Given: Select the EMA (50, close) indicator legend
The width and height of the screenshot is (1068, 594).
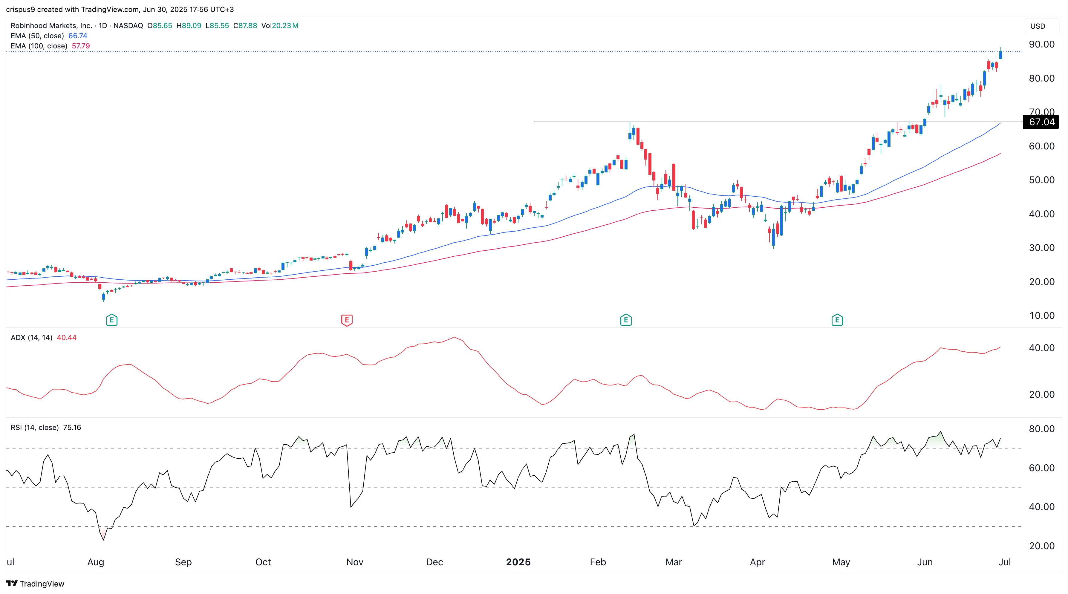Looking at the screenshot, I should 37,36.
